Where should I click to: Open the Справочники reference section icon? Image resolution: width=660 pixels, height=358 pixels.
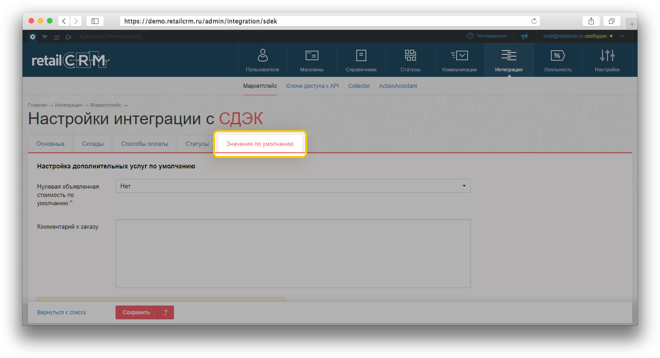(x=361, y=56)
